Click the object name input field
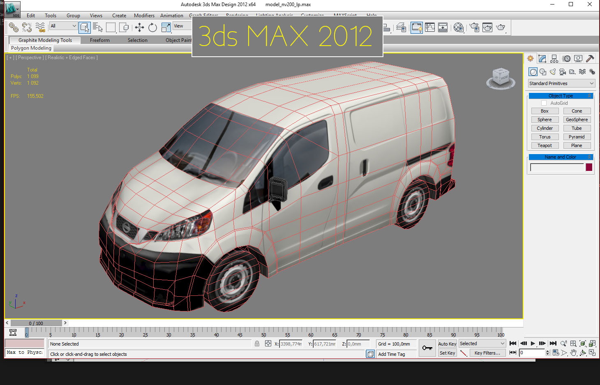 pos(557,167)
